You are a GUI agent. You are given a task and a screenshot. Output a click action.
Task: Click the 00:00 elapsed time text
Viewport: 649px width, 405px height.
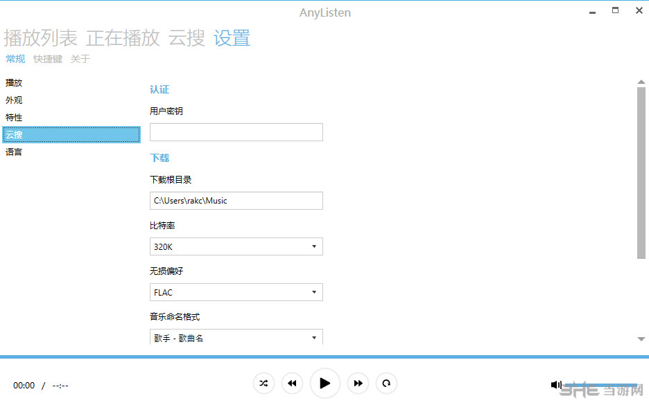click(x=24, y=386)
